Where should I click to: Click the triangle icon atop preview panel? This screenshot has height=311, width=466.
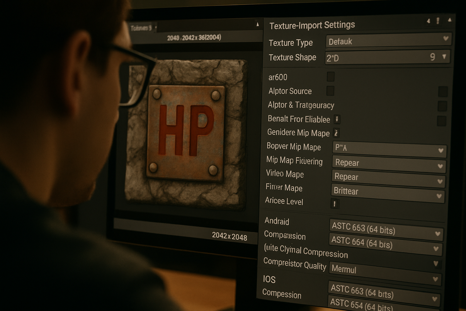258,24
